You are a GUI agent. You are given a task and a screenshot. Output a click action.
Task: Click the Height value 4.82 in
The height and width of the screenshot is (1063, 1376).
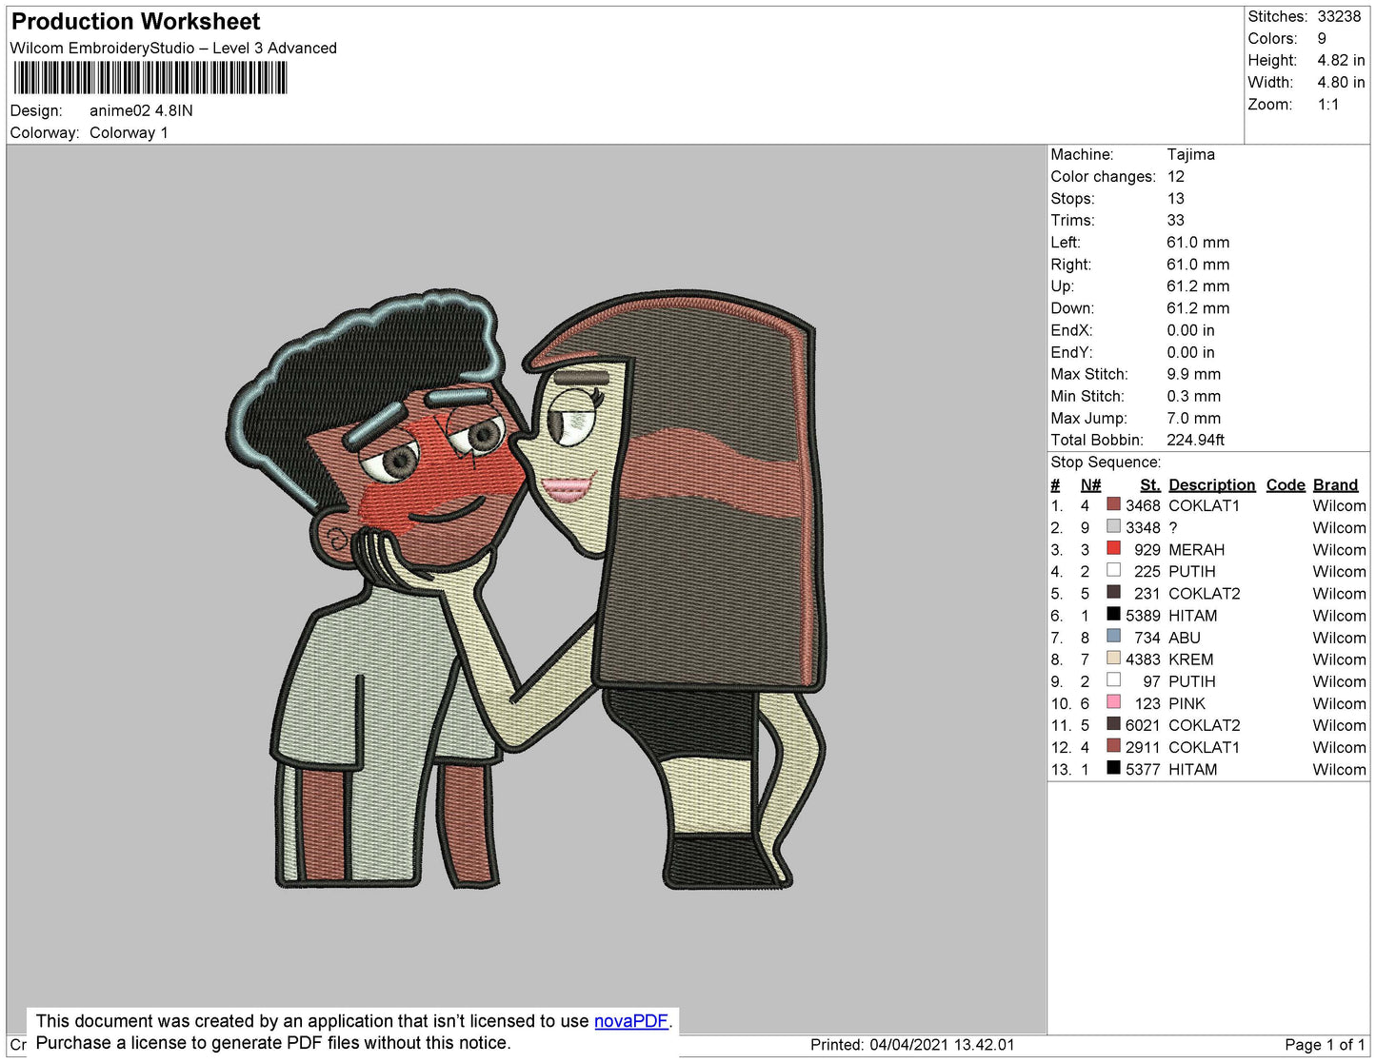click(1341, 60)
